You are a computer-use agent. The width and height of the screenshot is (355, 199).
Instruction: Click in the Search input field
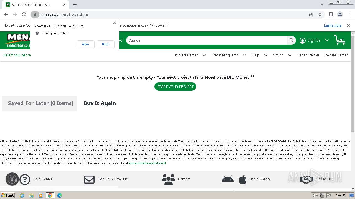point(207,40)
